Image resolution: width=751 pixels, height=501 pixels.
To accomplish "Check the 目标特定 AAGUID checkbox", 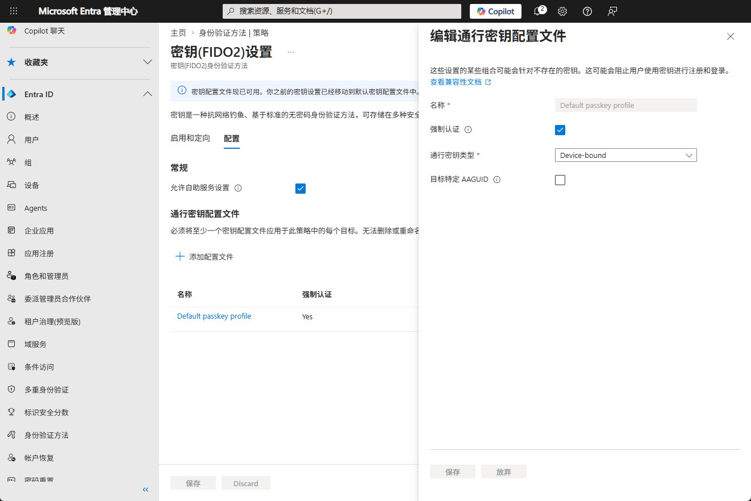I will click(x=560, y=180).
